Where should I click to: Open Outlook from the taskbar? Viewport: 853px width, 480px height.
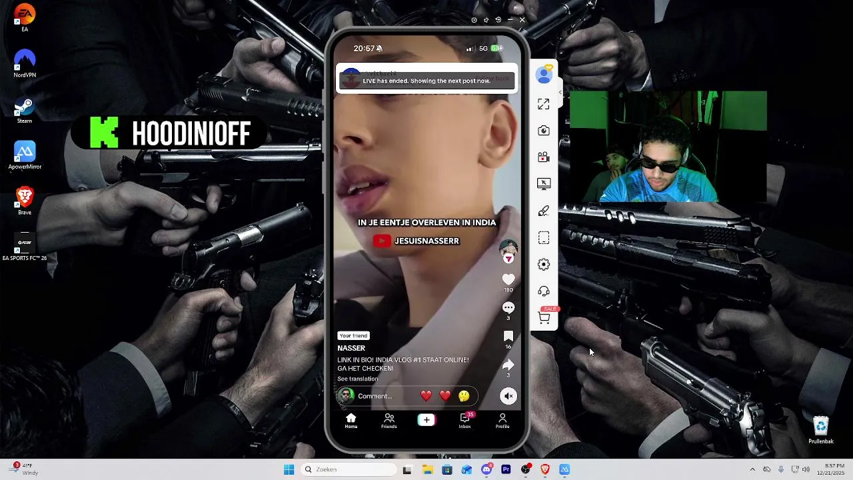coord(466,469)
